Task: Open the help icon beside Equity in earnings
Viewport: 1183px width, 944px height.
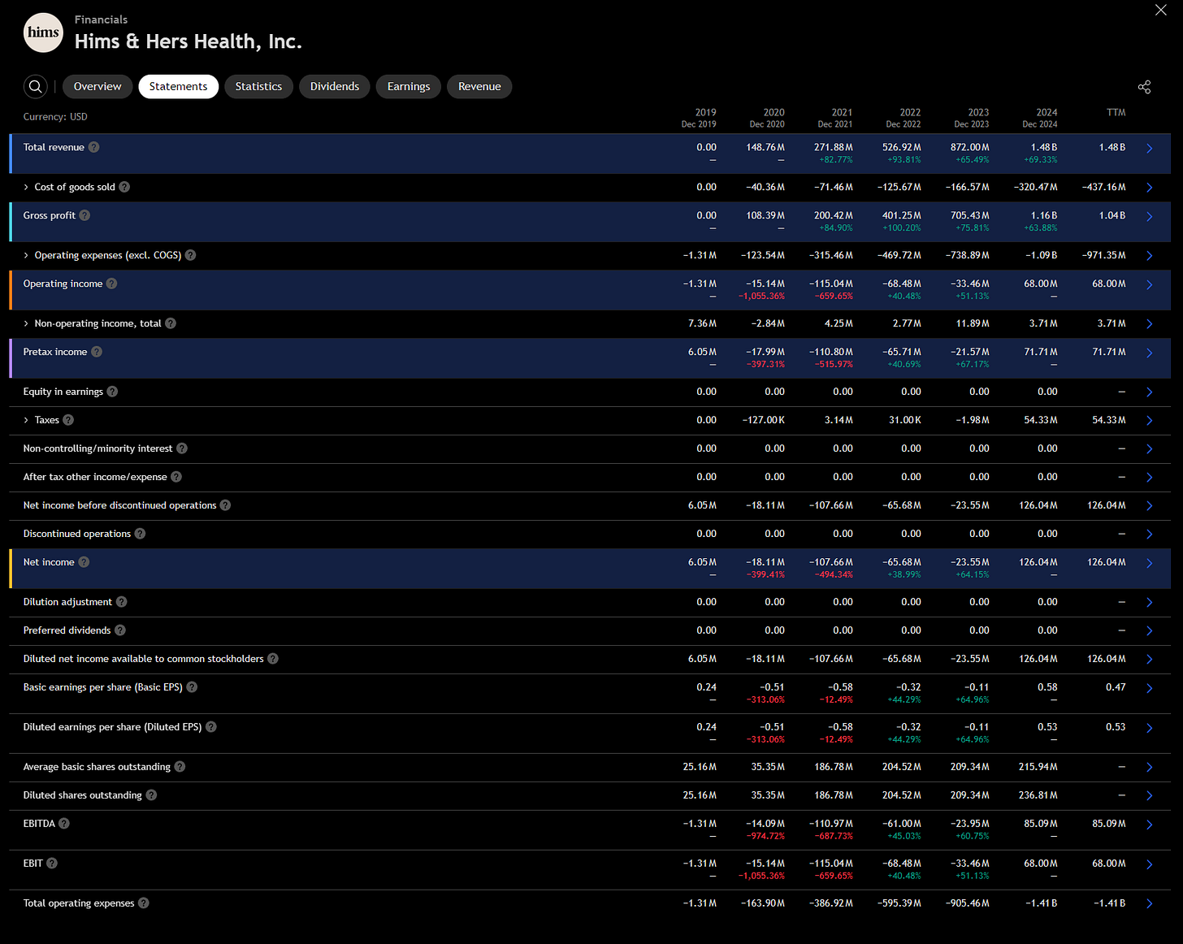Action: [112, 392]
